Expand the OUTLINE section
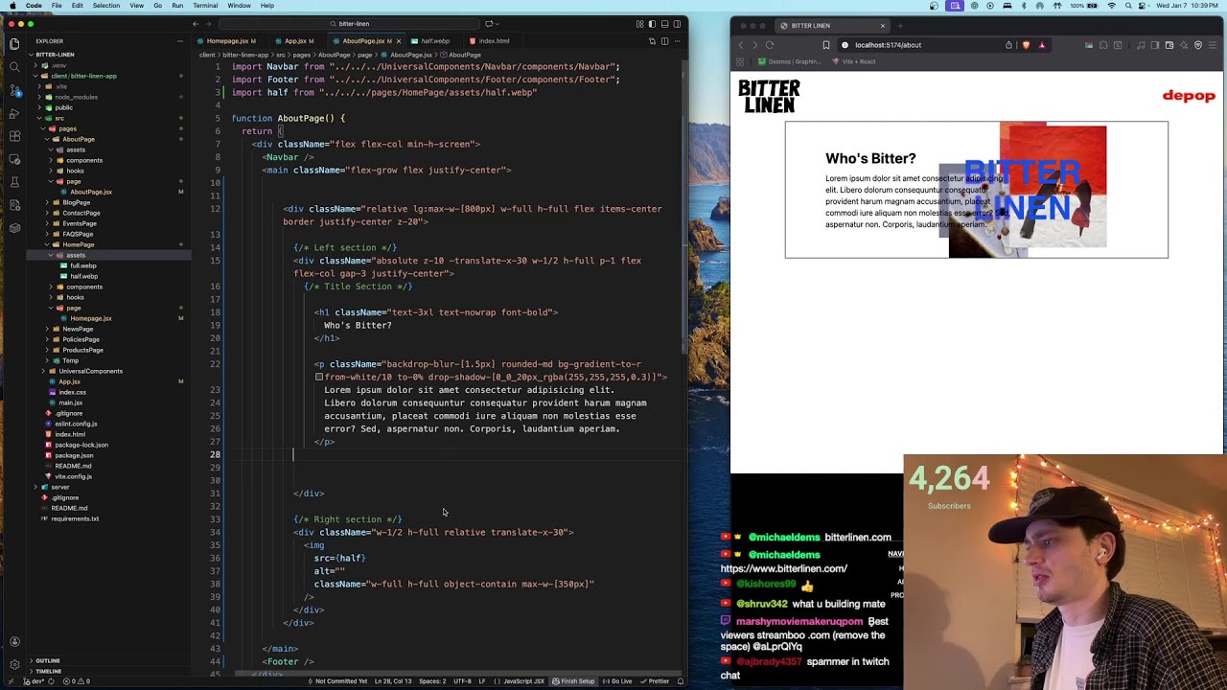The image size is (1227, 690). tap(48, 660)
